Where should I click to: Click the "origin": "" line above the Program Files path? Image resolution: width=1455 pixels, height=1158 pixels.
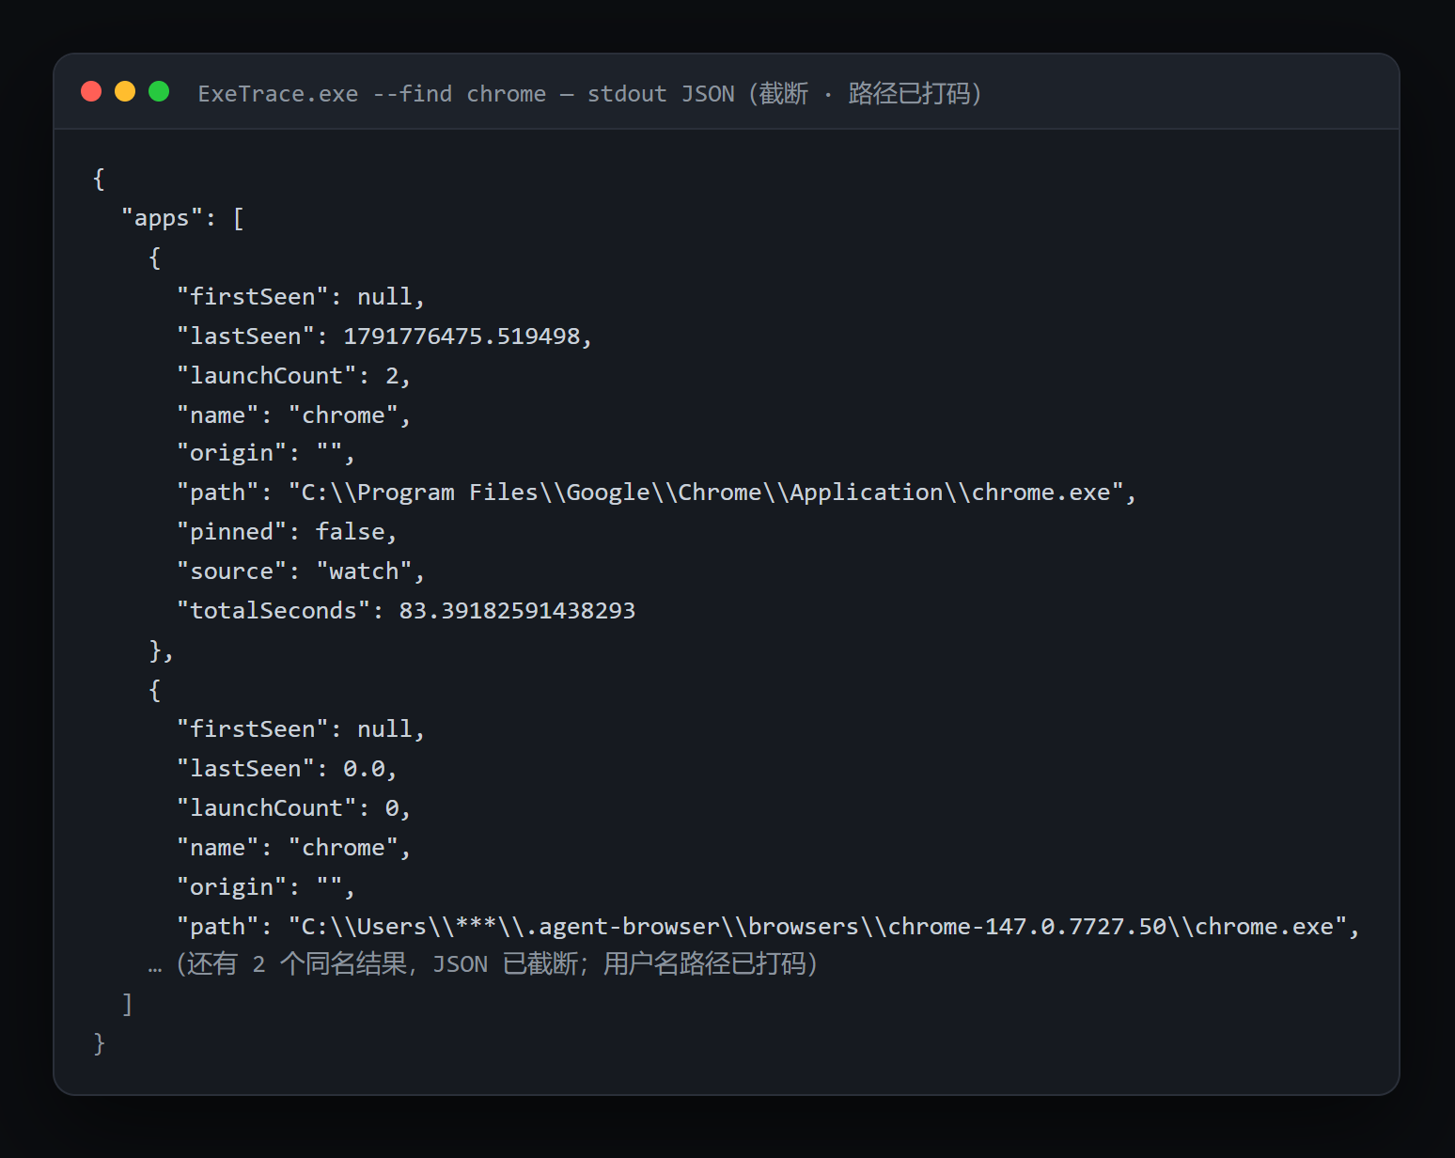point(266,453)
